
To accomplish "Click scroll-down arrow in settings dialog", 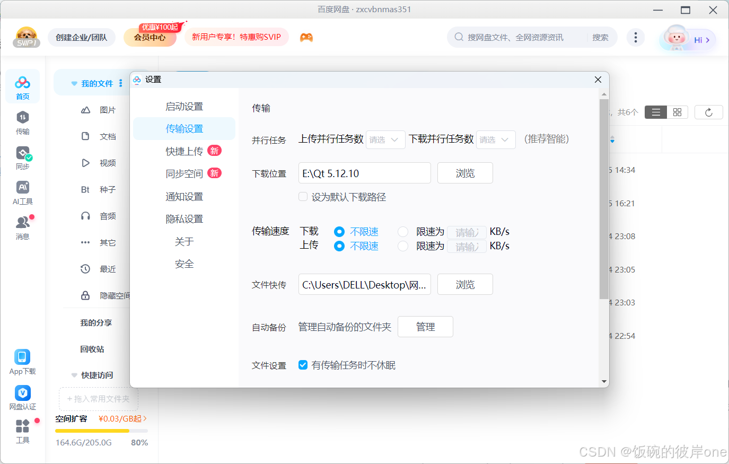I will tap(604, 382).
